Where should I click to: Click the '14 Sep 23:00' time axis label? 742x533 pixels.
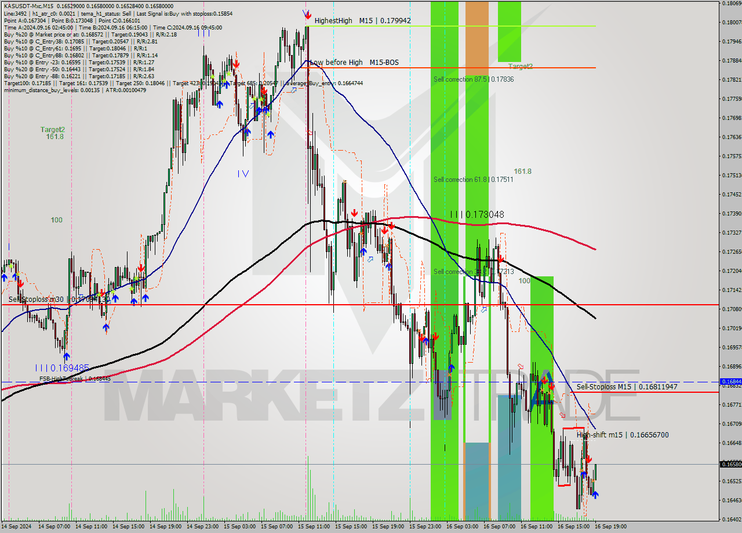point(202,527)
